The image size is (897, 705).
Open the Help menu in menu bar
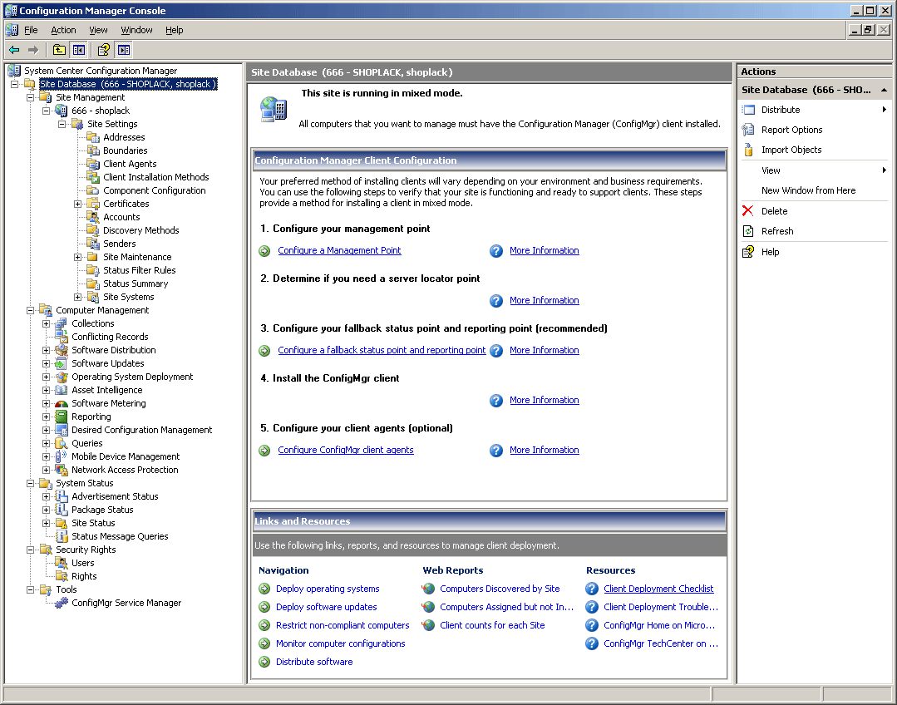click(175, 30)
